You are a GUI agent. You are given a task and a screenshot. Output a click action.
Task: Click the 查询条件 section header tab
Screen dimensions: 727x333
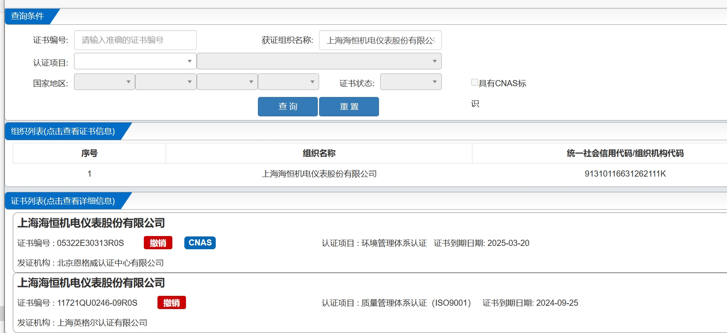(x=27, y=16)
